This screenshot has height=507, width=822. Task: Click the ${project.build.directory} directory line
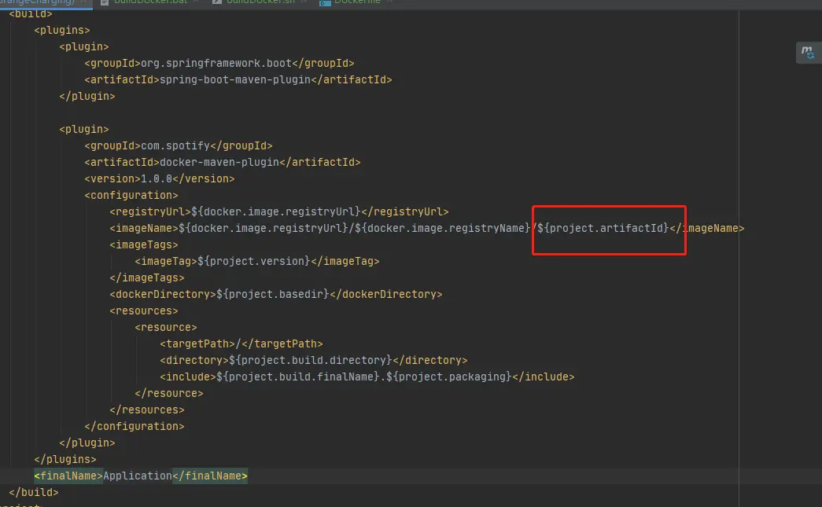click(x=314, y=360)
